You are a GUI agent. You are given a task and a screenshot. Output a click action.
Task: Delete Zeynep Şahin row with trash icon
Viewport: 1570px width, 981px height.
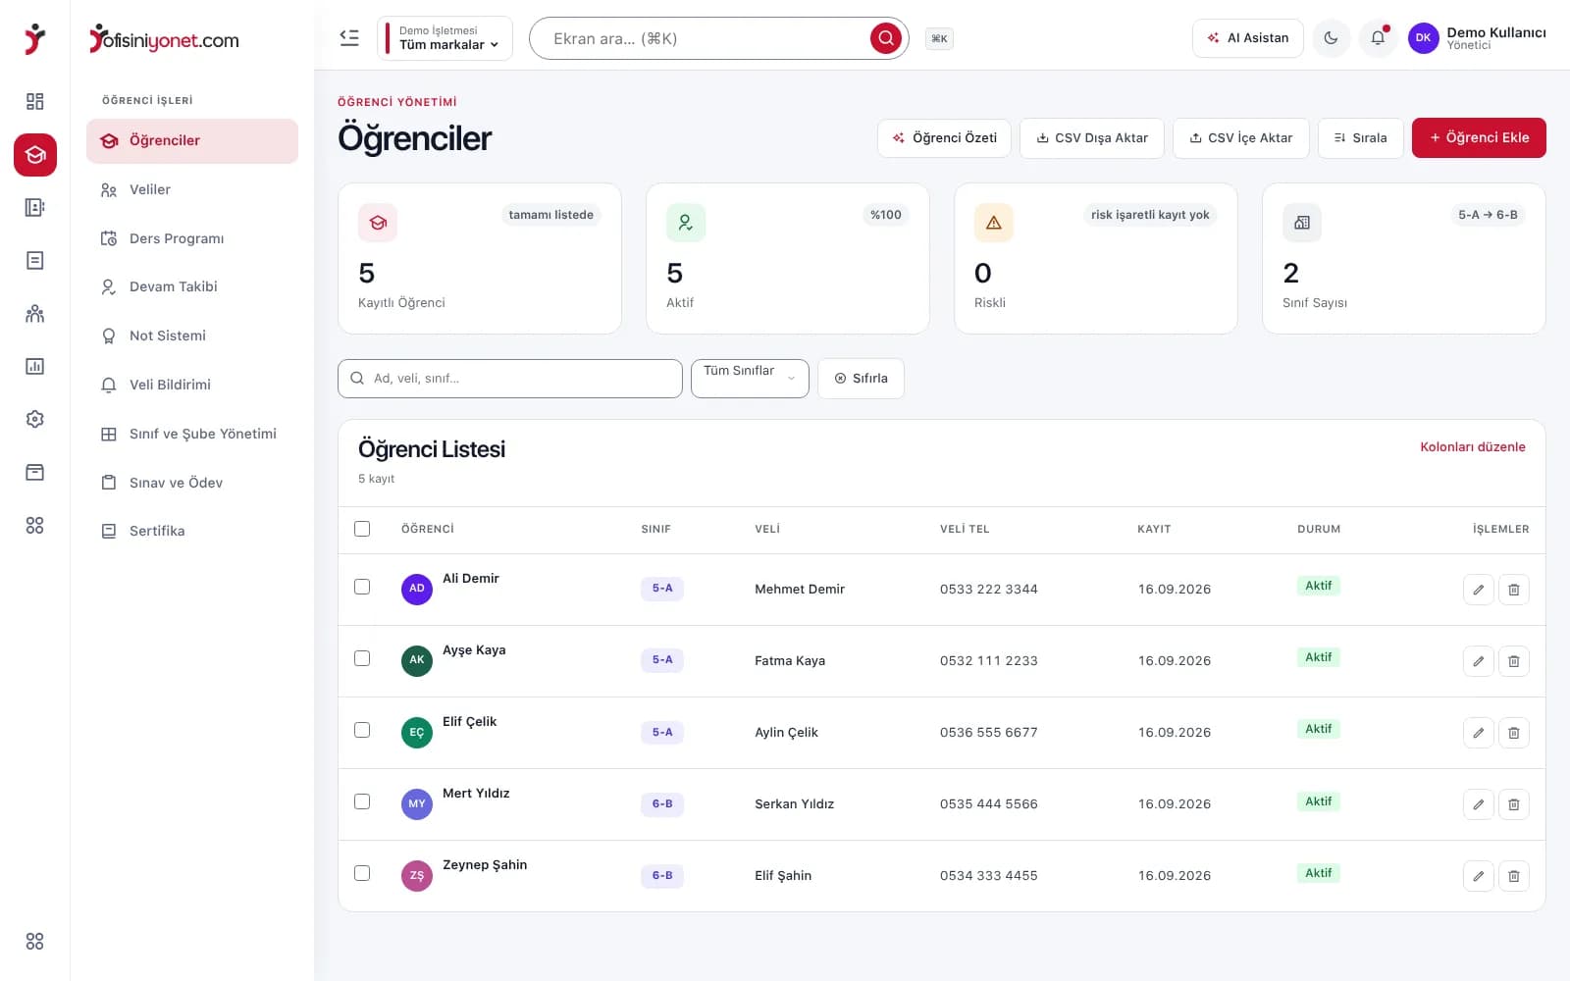tap(1513, 876)
